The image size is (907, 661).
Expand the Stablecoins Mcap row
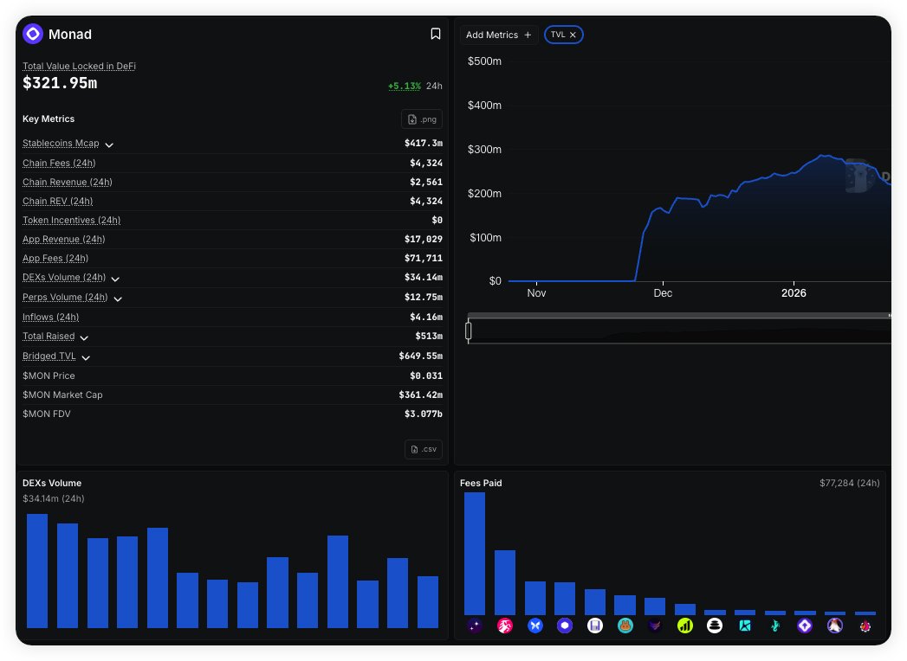pos(109,144)
